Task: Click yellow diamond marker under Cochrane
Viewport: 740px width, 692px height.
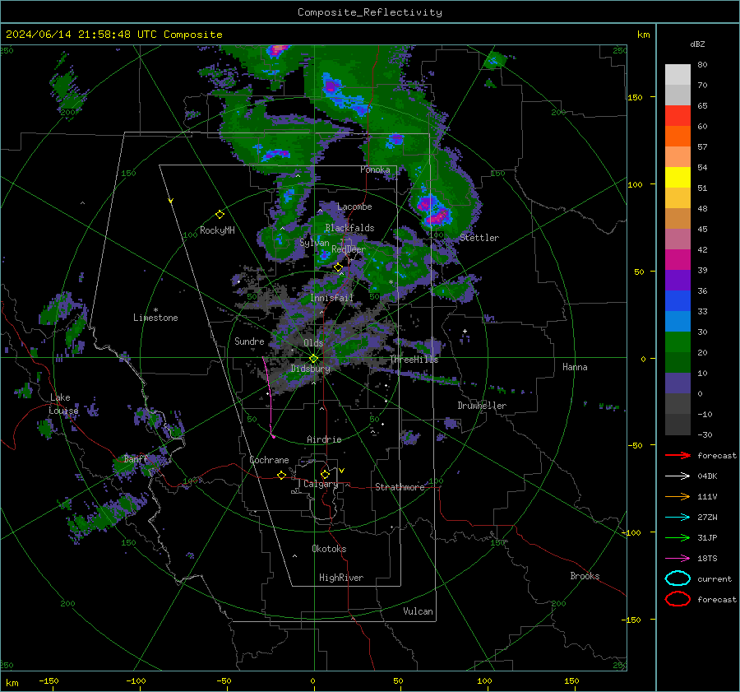Action: click(281, 475)
